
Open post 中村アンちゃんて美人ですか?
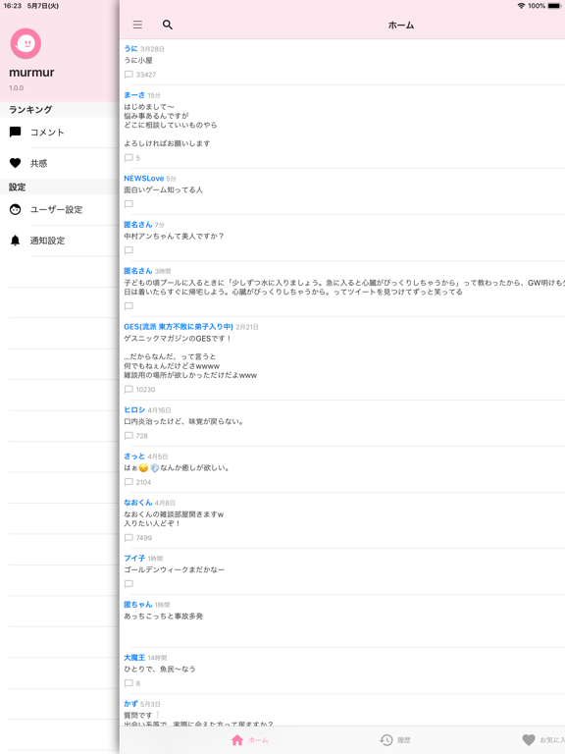click(x=174, y=236)
